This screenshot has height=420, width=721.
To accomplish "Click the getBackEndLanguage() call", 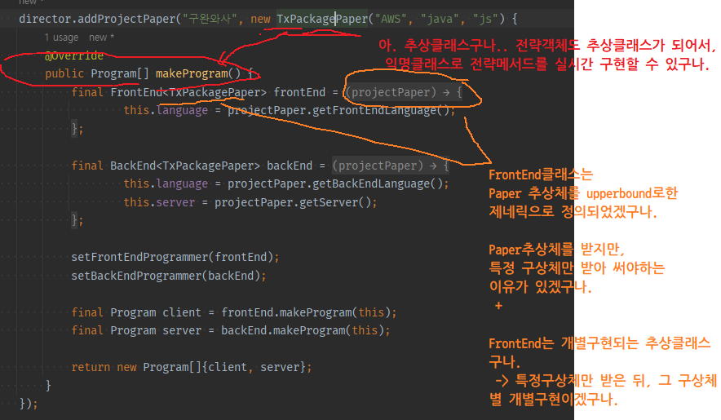I will click(x=377, y=183).
